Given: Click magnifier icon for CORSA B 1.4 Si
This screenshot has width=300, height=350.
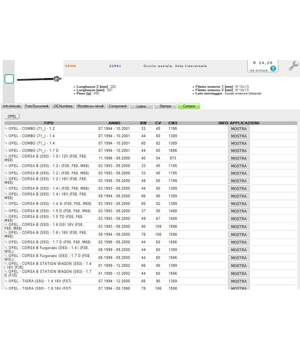Looking at the screenshot, I should click(6, 203).
